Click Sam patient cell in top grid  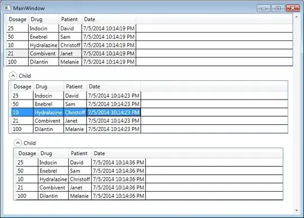pyautogui.click(x=70, y=37)
